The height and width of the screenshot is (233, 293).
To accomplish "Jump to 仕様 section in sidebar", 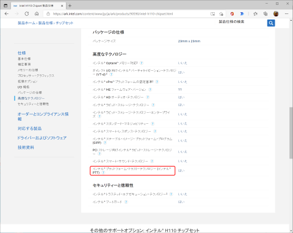I will [x=21, y=53].
